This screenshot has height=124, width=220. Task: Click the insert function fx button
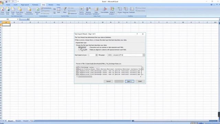point(28,19)
